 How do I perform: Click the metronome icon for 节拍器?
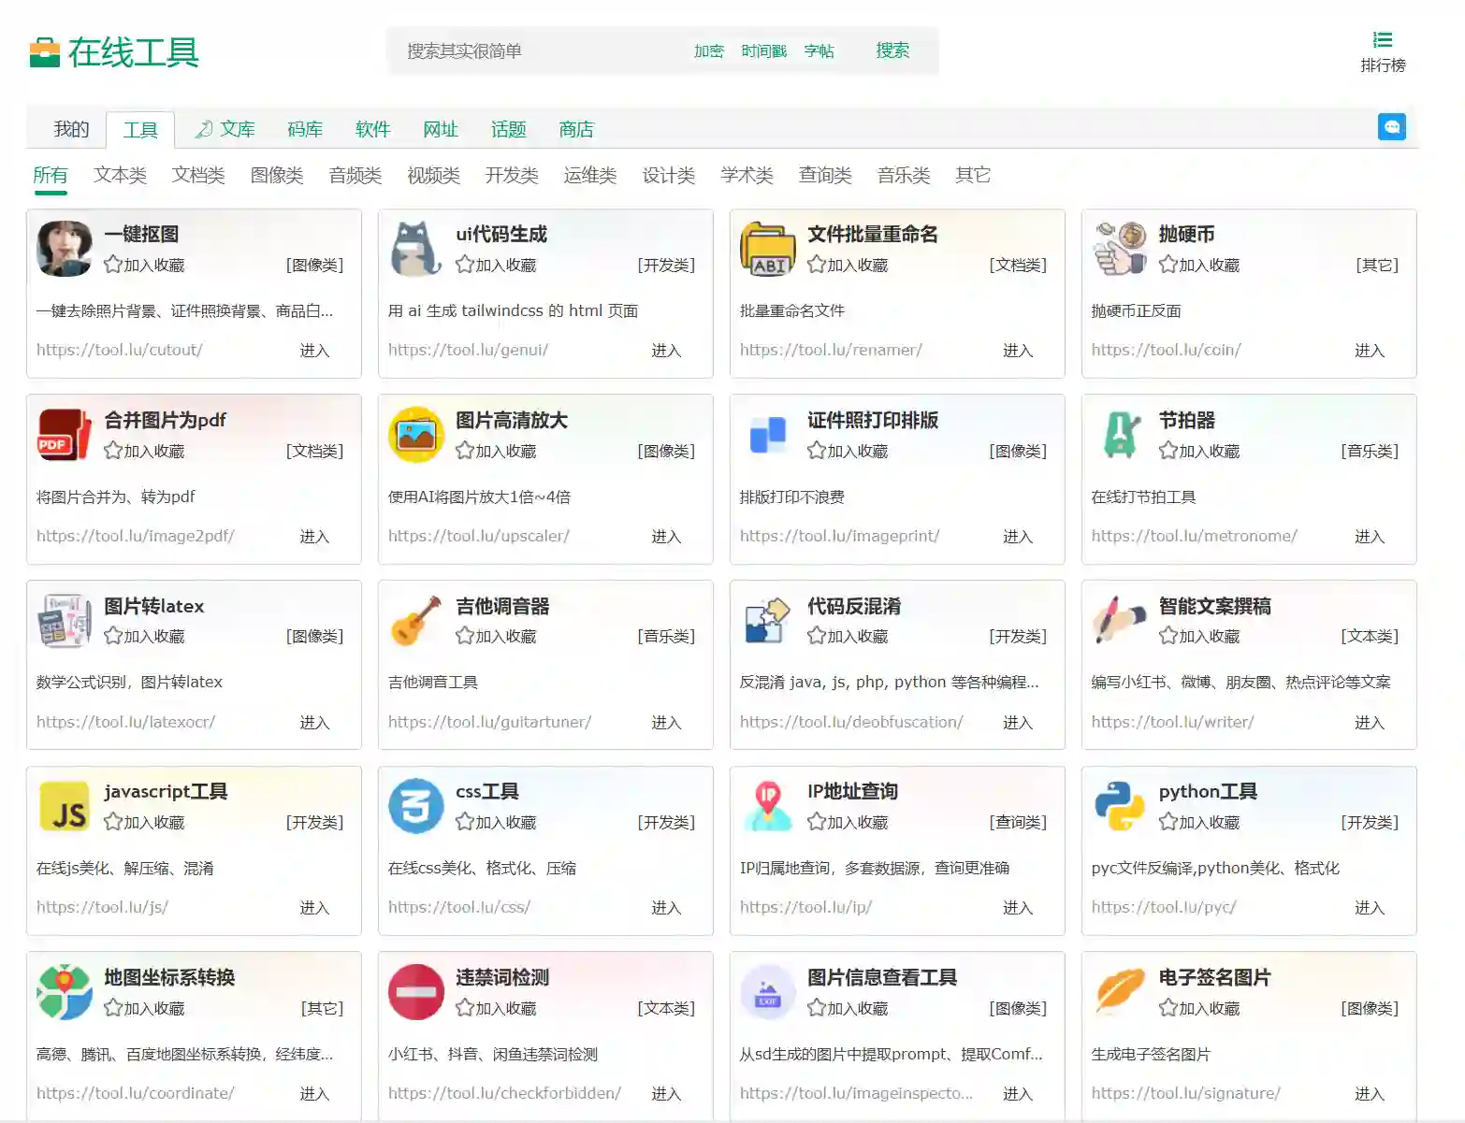pyautogui.click(x=1119, y=435)
